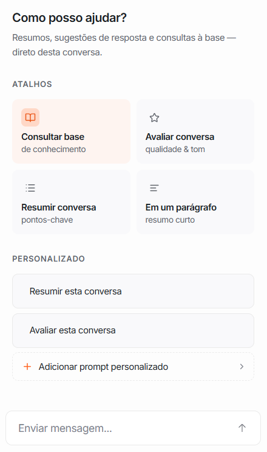The image size is (267, 452).
Task: Click the ATALHOS section label
Action: 32,84
